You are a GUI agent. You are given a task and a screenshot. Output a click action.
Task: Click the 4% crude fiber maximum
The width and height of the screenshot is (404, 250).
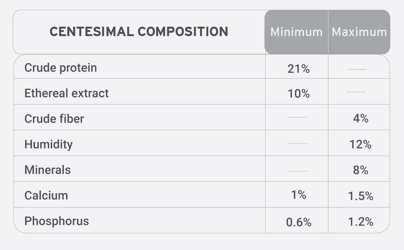click(360, 118)
